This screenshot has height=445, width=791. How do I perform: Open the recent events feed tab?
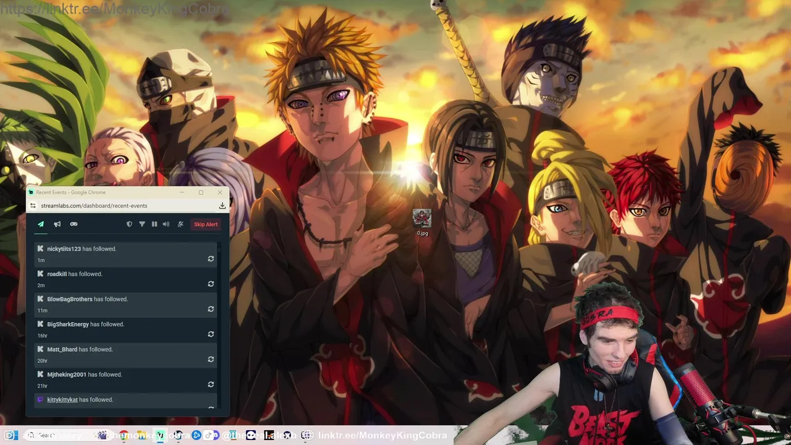[41, 224]
